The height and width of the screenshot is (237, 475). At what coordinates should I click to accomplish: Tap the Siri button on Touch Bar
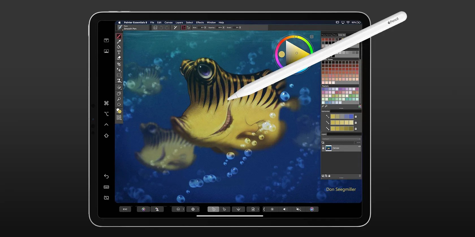tap(312, 209)
